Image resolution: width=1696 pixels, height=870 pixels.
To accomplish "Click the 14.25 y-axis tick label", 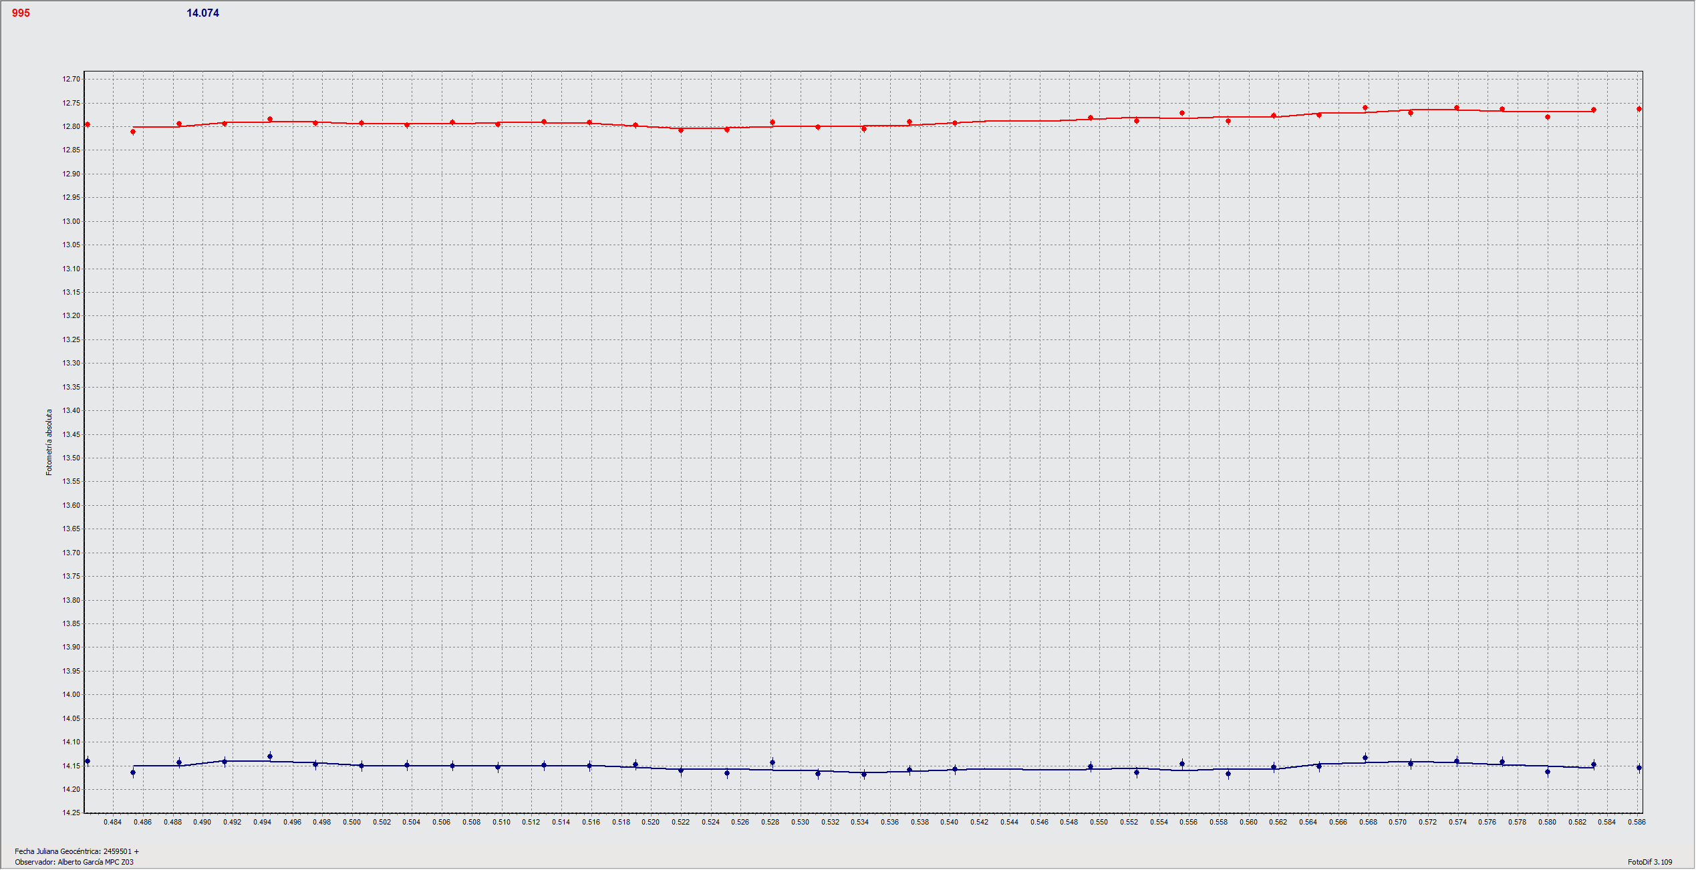I will click(x=72, y=813).
